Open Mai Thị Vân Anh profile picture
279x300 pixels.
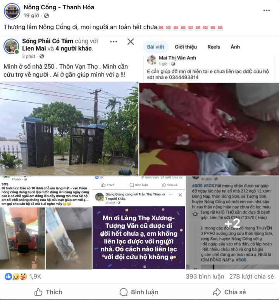pos(152,60)
